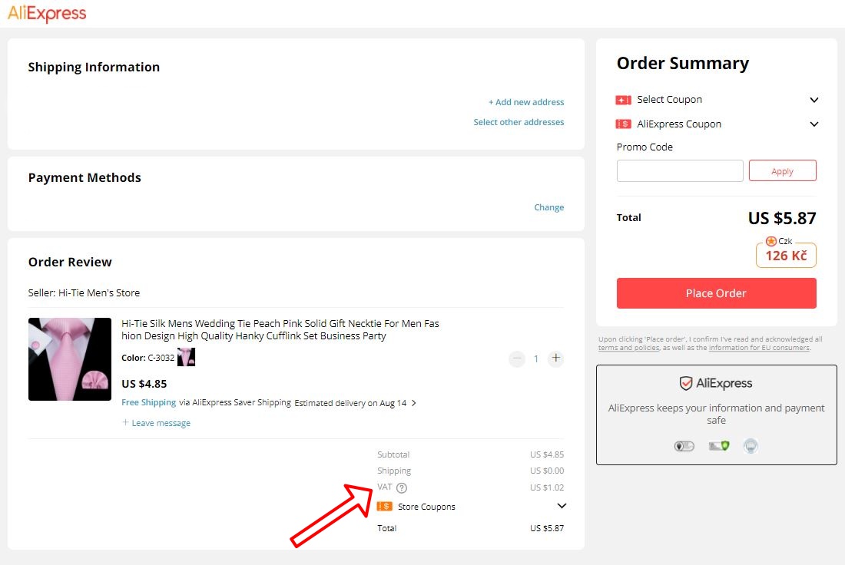Click the C-3032 tie color swatch
Screen dimensions: 845x565
[x=185, y=357]
